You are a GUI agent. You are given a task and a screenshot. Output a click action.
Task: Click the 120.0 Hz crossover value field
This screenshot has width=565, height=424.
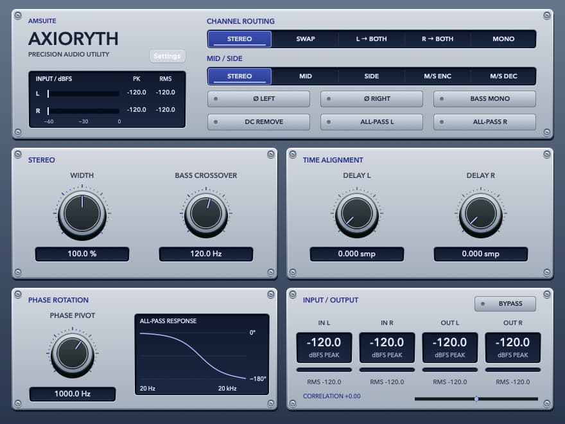coord(206,254)
